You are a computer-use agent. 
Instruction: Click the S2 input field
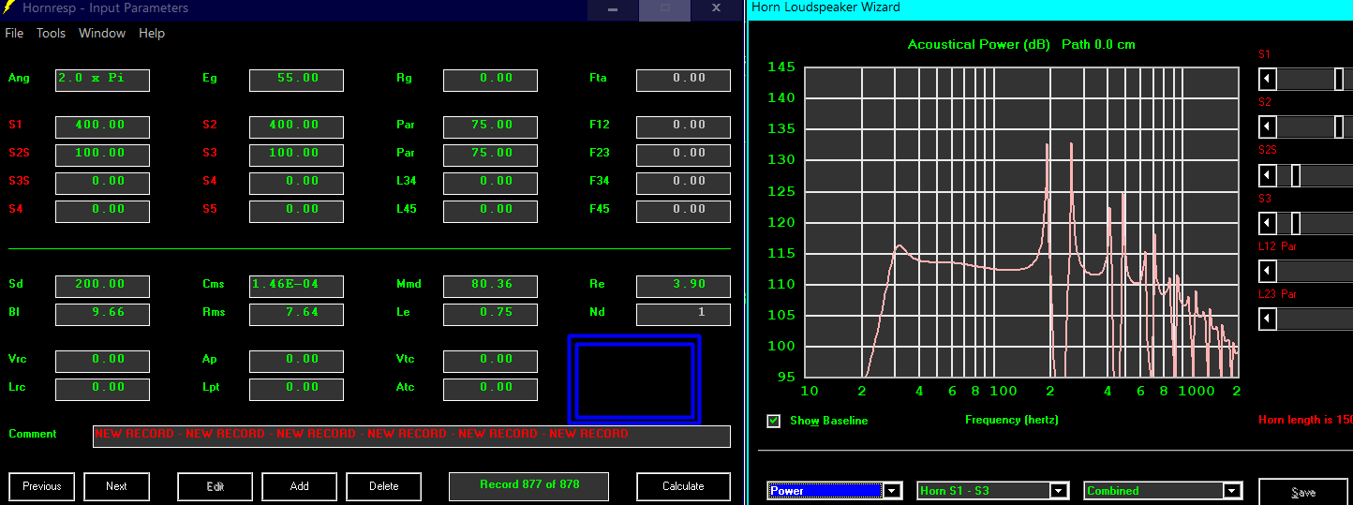point(296,126)
